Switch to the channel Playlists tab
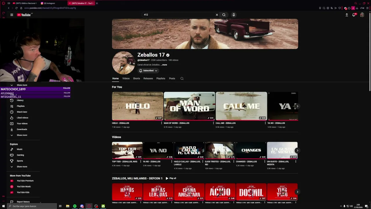 click(161, 78)
